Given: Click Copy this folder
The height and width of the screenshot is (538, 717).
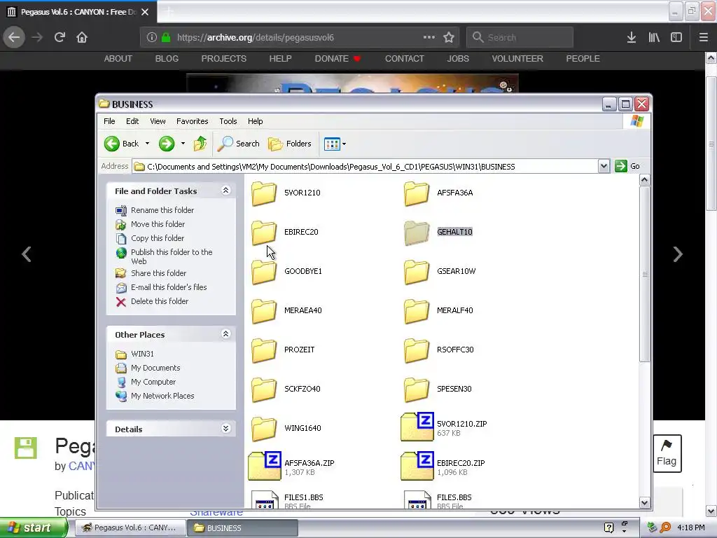Looking at the screenshot, I should click(x=158, y=238).
